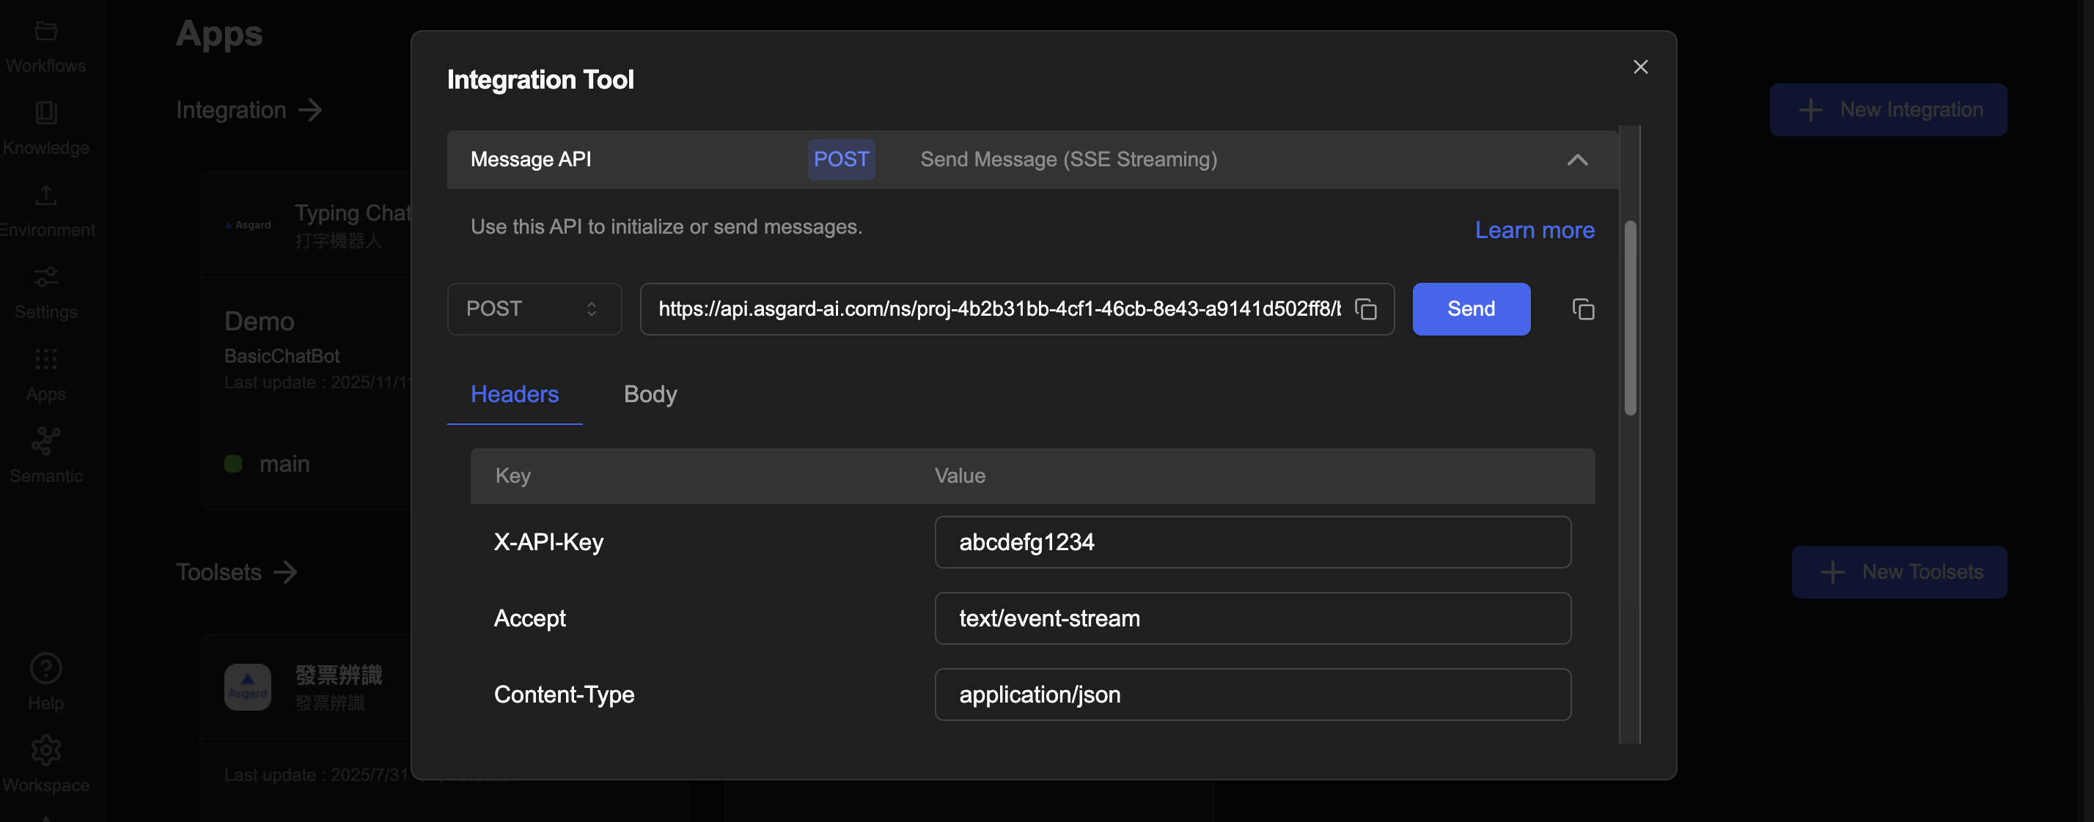Switch to the Body tab

point(650,395)
